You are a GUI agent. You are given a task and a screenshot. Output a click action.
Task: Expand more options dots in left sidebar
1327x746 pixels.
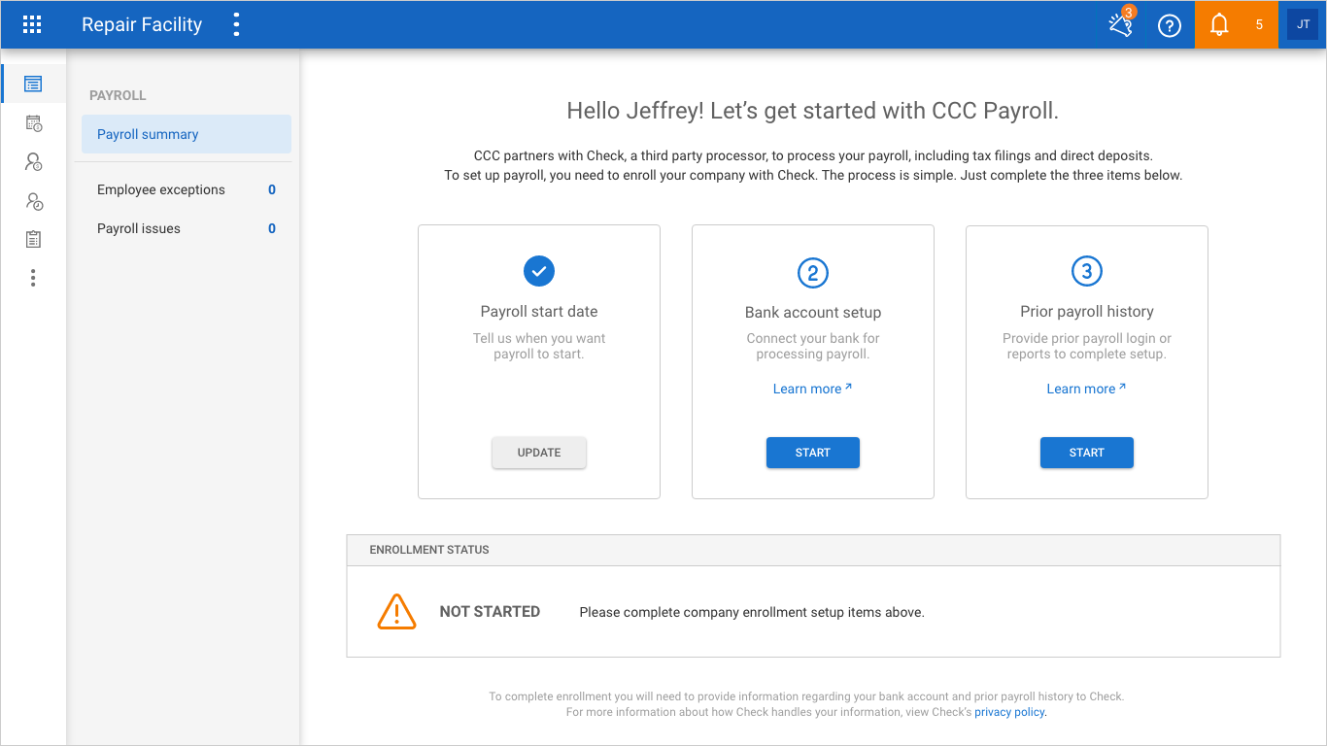tap(33, 278)
